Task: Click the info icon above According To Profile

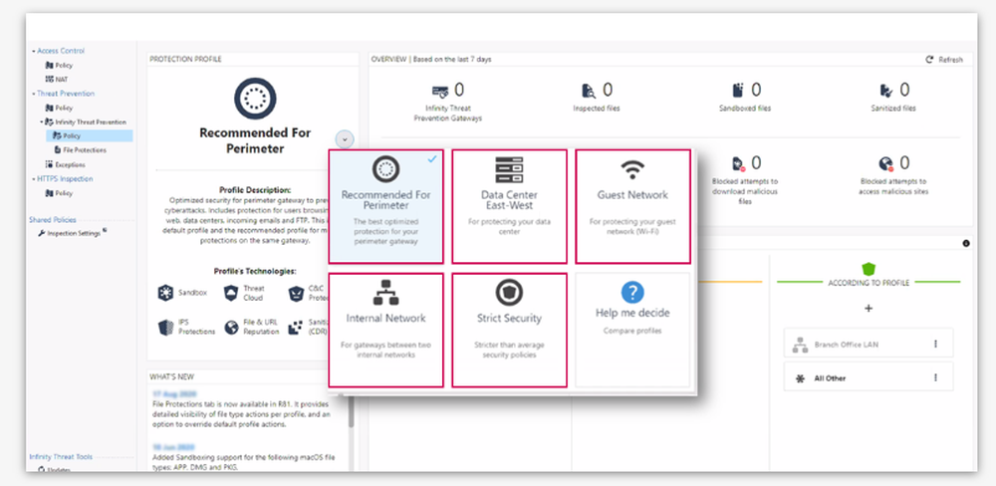Action: pyautogui.click(x=966, y=243)
